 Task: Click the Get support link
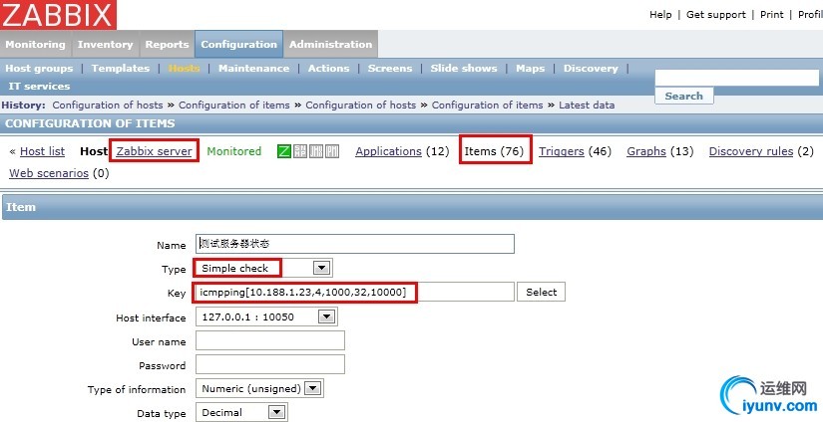coord(716,15)
